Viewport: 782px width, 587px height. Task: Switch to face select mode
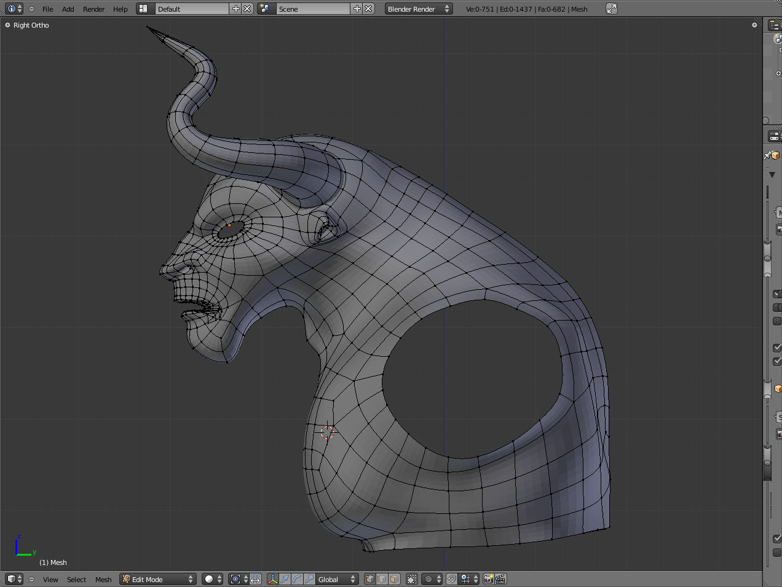[394, 579]
